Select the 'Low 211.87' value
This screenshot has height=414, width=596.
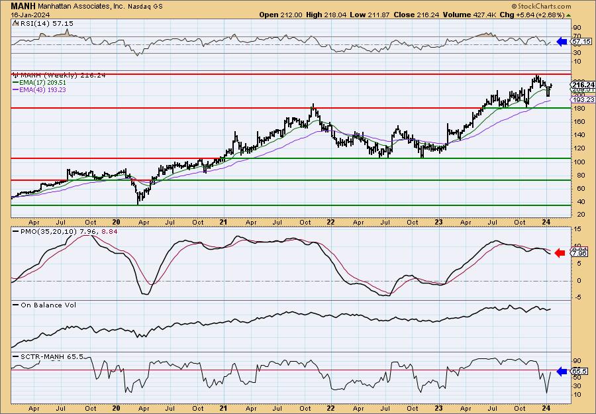370,15
